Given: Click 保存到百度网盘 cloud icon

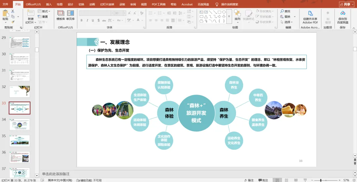Looking at the screenshot, I should 343,13.
